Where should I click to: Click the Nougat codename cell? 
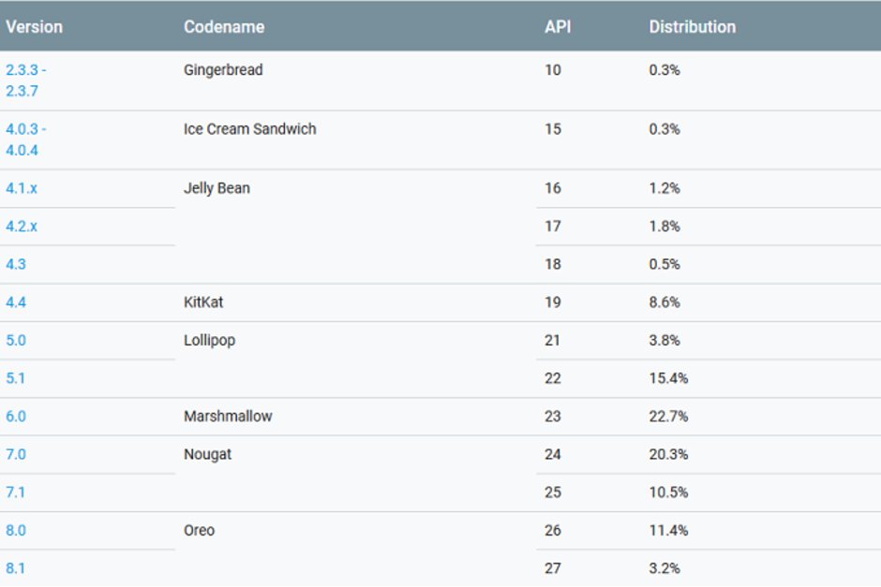click(208, 454)
